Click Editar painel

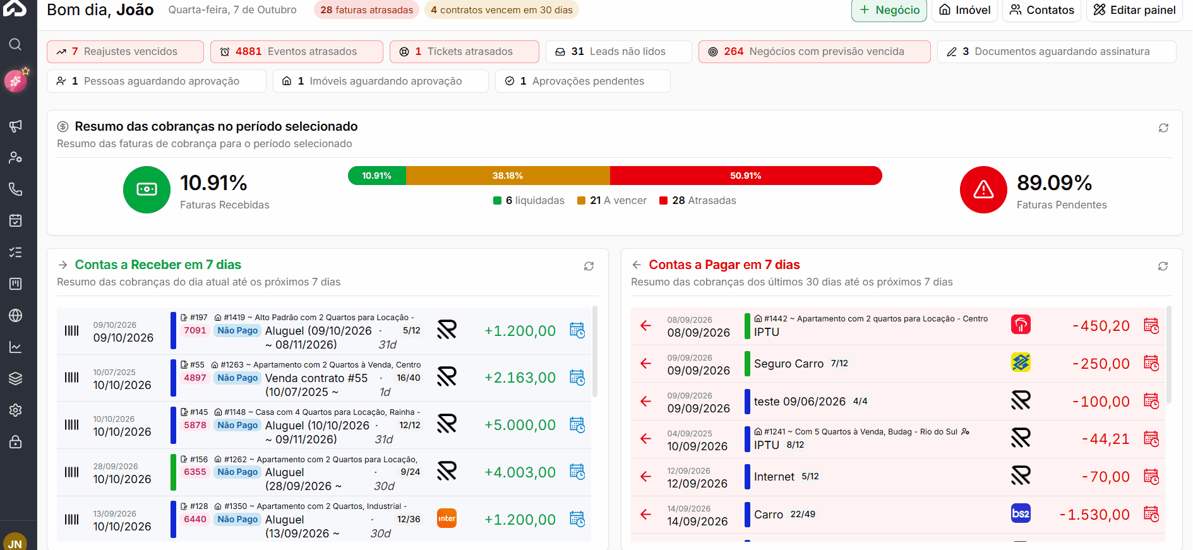1134,10
